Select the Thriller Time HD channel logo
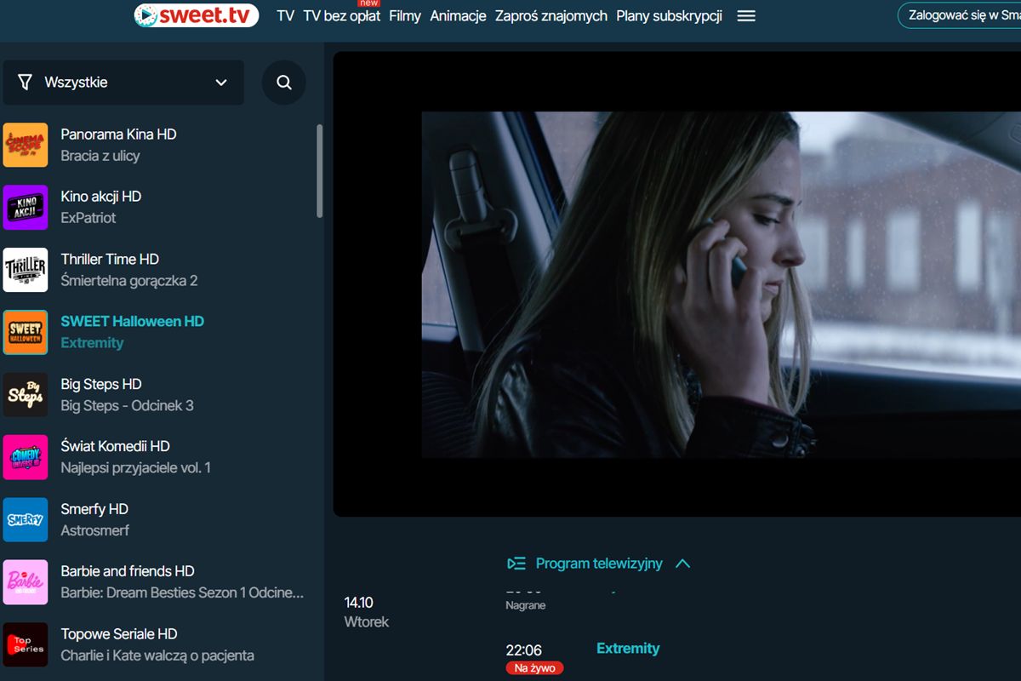1021x681 pixels. click(x=26, y=270)
